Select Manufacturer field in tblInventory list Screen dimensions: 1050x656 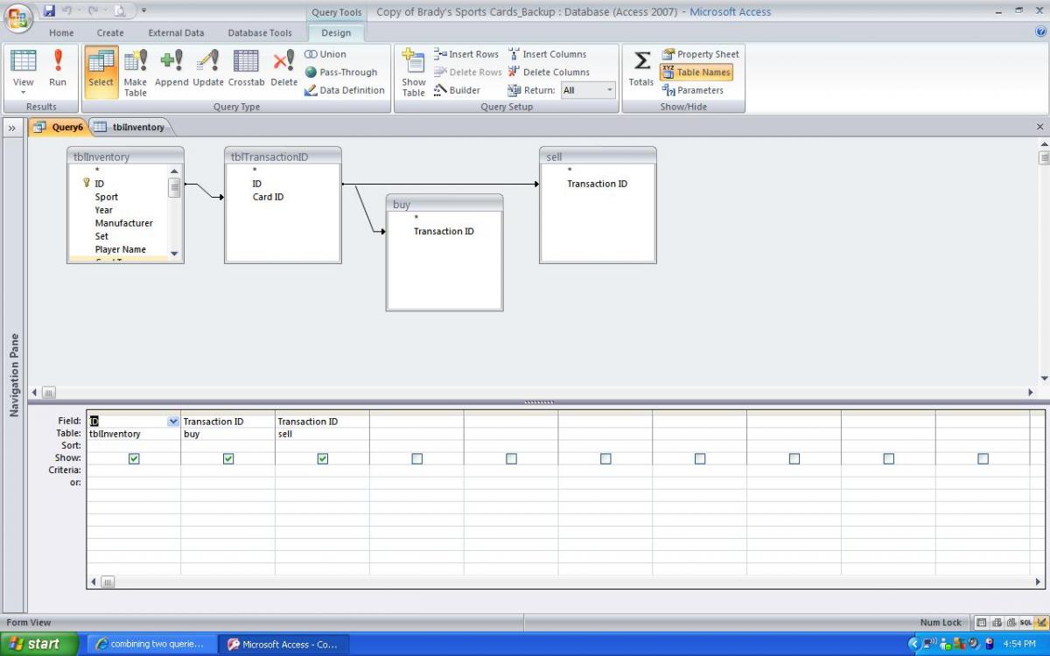pyautogui.click(x=124, y=223)
